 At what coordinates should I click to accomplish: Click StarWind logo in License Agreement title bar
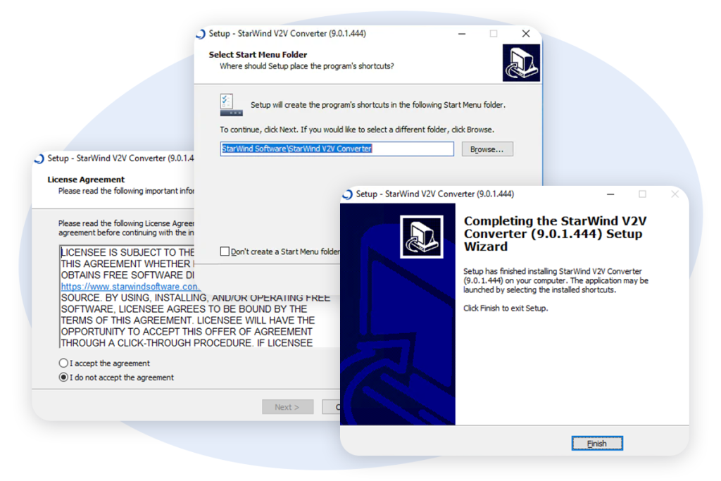[39, 158]
